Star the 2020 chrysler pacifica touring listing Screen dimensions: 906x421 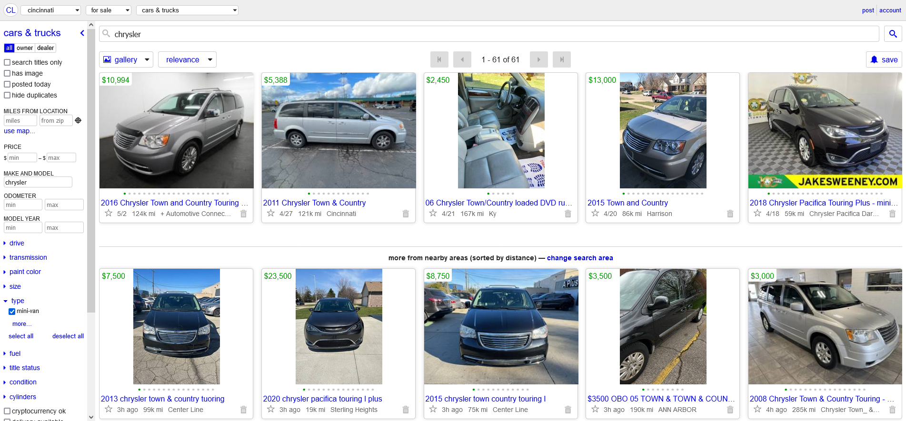[271, 409]
